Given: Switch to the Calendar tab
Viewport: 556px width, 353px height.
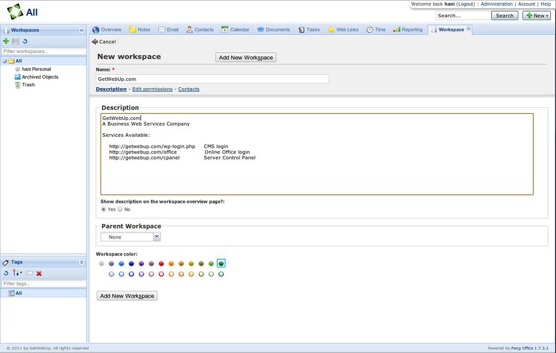Looking at the screenshot, I should click(x=235, y=30).
